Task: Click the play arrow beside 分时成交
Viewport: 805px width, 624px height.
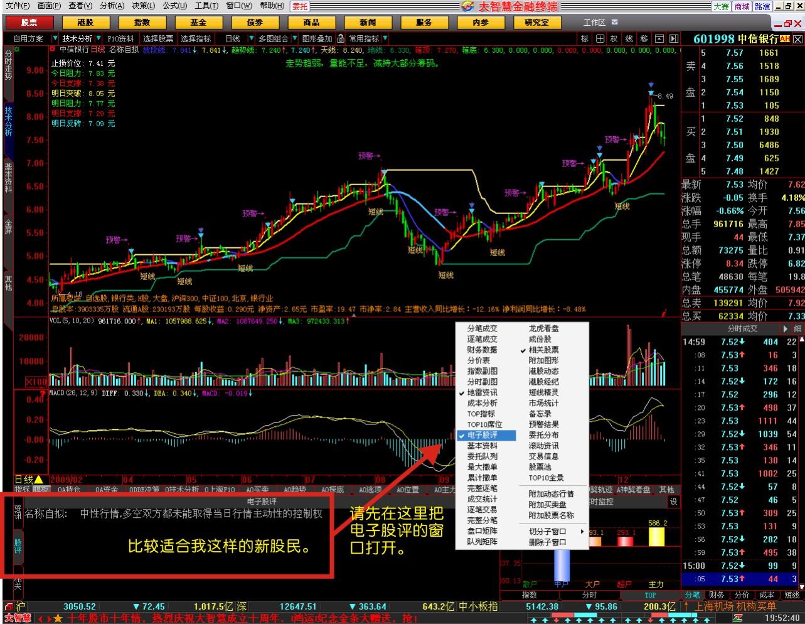Action: [786, 329]
